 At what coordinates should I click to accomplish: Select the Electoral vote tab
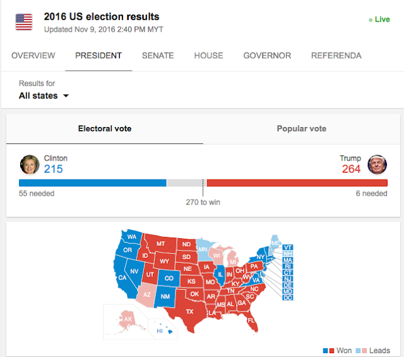(x=105, y=129)
